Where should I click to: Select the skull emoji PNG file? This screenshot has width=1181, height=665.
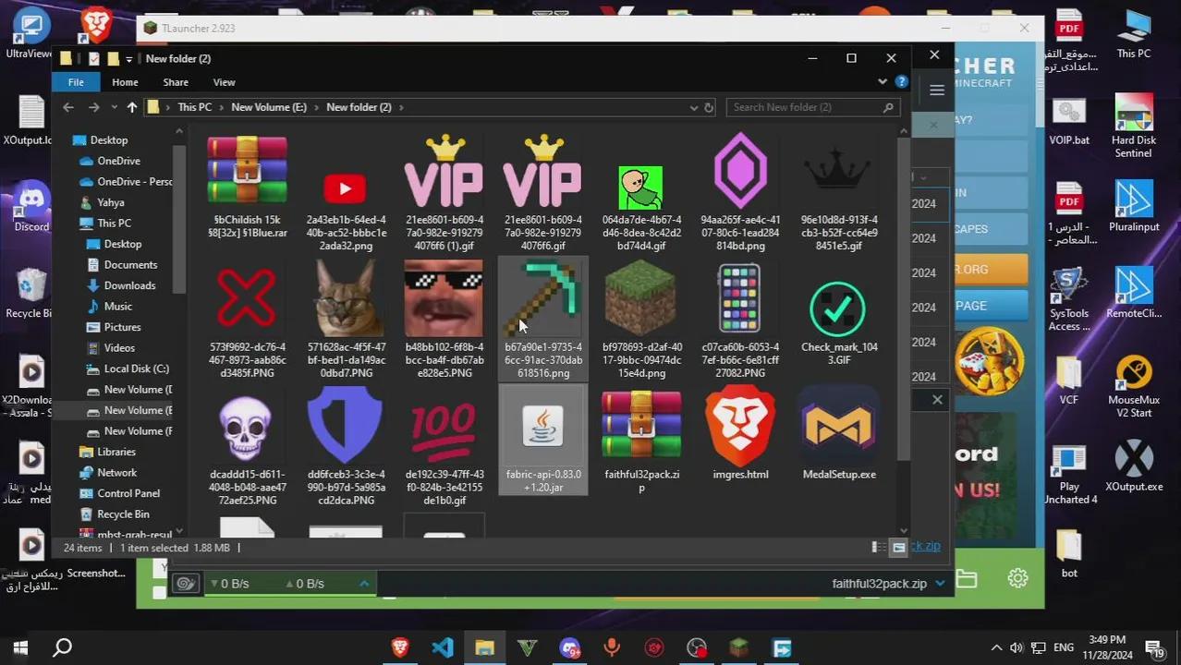(247, 447)
